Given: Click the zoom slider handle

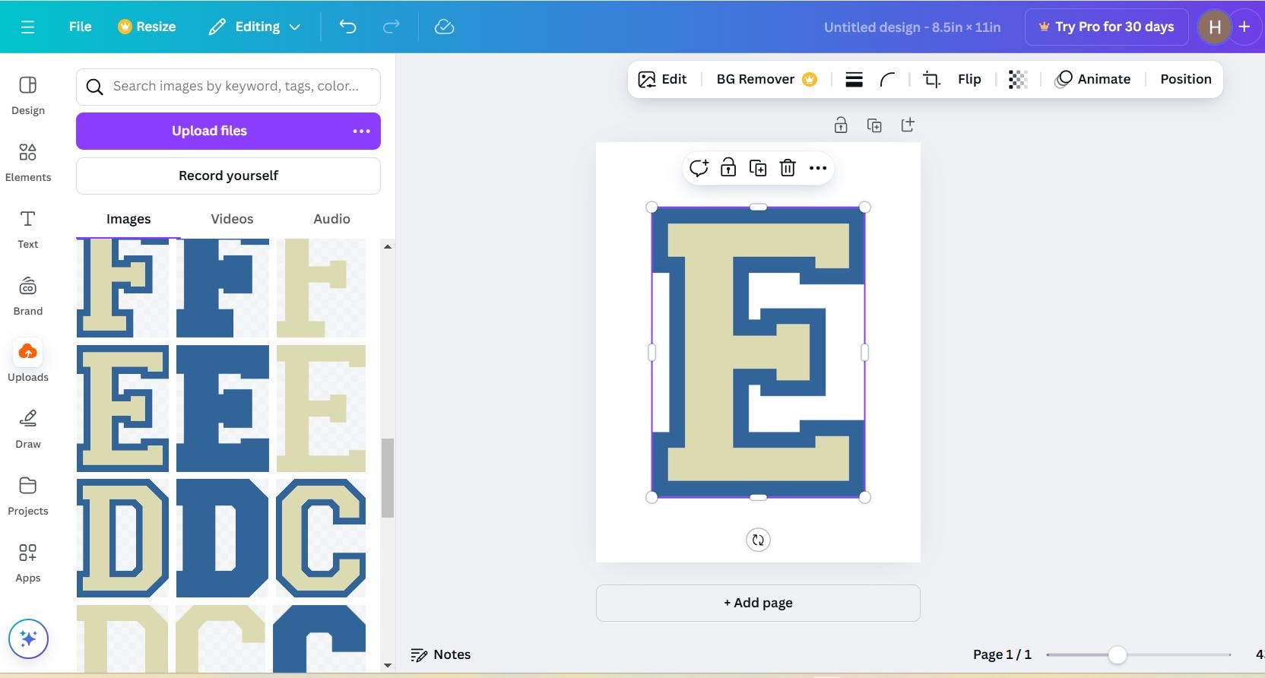Looking at the screenshot, I should tap(1117, 654).
